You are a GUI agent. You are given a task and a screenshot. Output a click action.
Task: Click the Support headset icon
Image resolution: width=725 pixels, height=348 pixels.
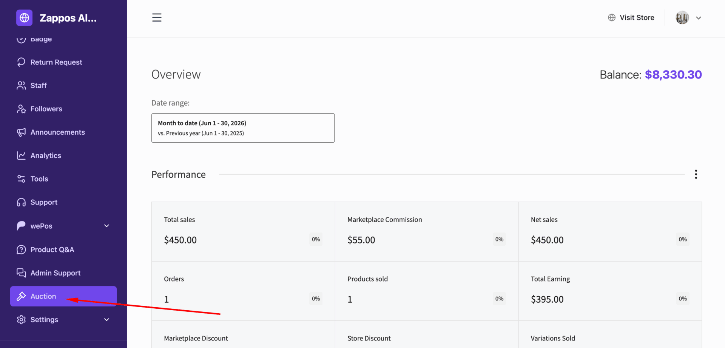(x=21, y=202)
